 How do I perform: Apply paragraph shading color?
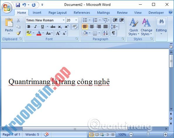point(85,33)
